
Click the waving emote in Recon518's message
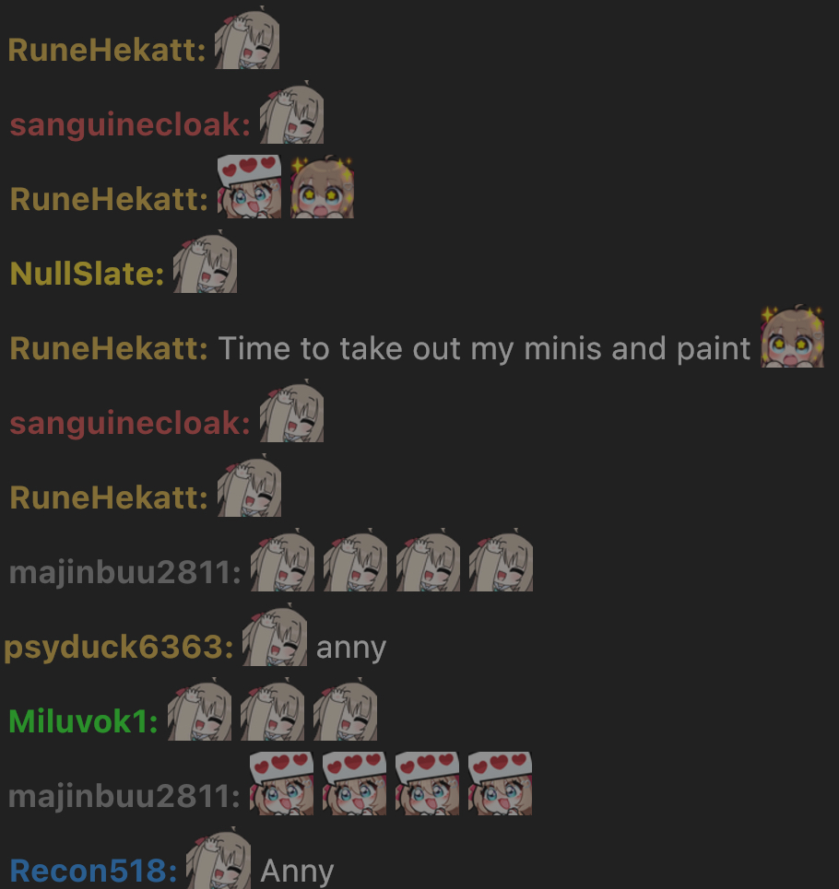pos(219,859)
